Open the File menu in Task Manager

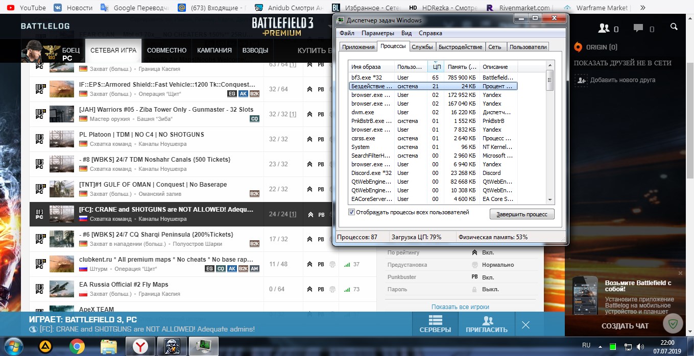tap(347, 33)
